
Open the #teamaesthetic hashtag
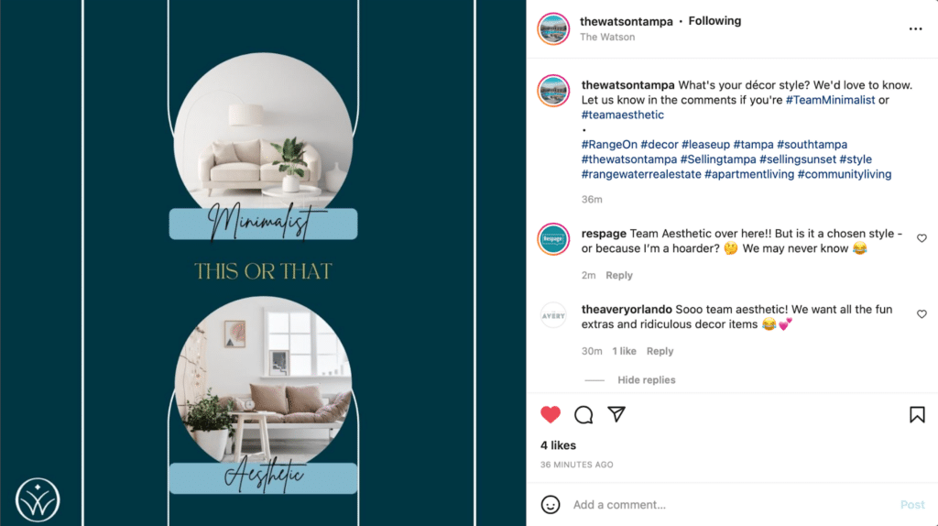click(623, 115)
